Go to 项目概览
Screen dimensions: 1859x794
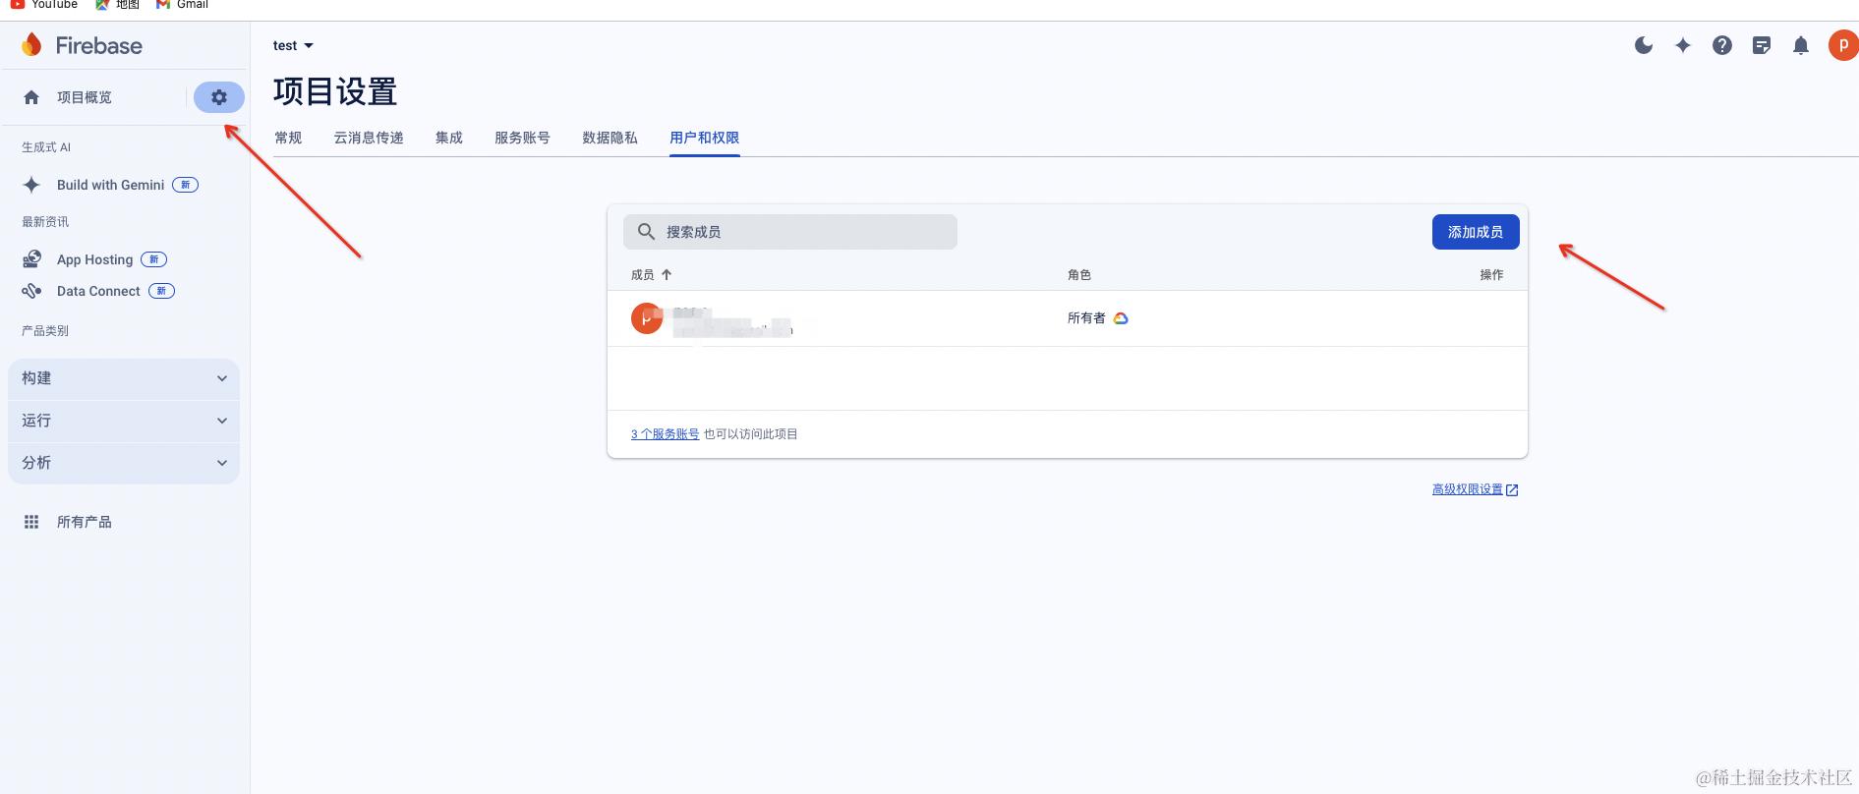[x=85, y=97]
